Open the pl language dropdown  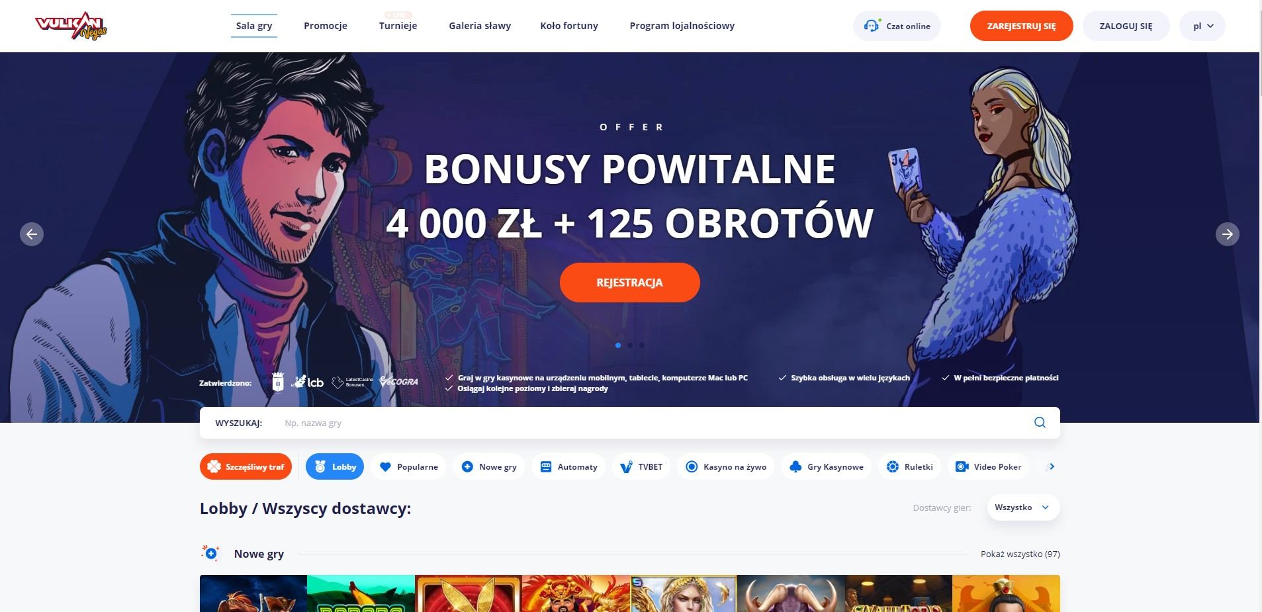(1202, 26)
